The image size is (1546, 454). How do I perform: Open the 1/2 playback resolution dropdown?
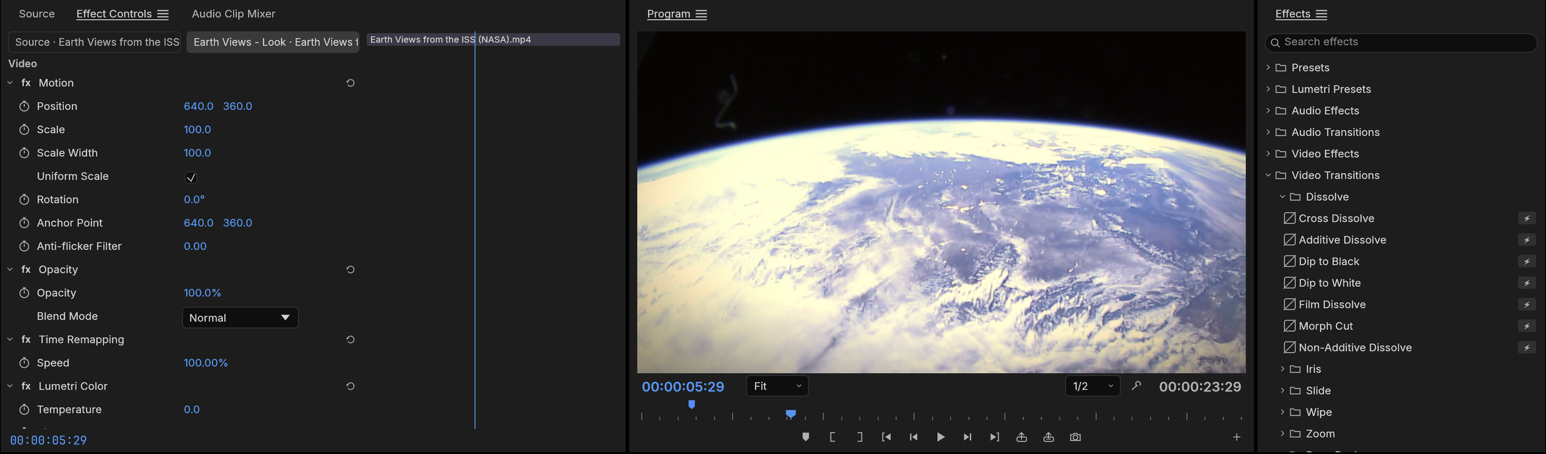[x=1093, y=386]
